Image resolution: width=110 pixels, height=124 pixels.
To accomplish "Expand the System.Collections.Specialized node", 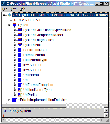I will [14, 30].
